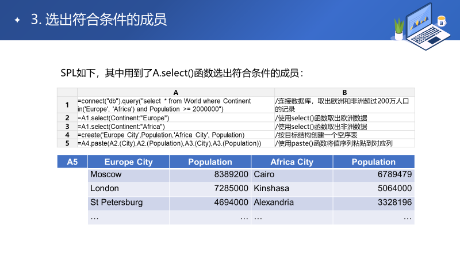Click the London population value 7285000
The height and width of the screenshot is (259, 460).
[231, 188]
